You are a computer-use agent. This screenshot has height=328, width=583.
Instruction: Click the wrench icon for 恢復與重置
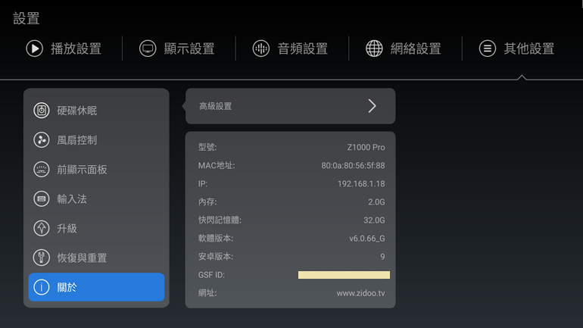click(x=42, y=258)
